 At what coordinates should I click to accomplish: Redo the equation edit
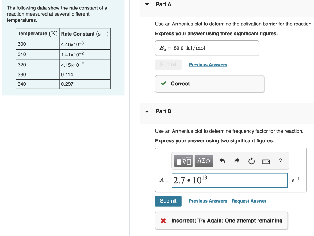point(237,161)
